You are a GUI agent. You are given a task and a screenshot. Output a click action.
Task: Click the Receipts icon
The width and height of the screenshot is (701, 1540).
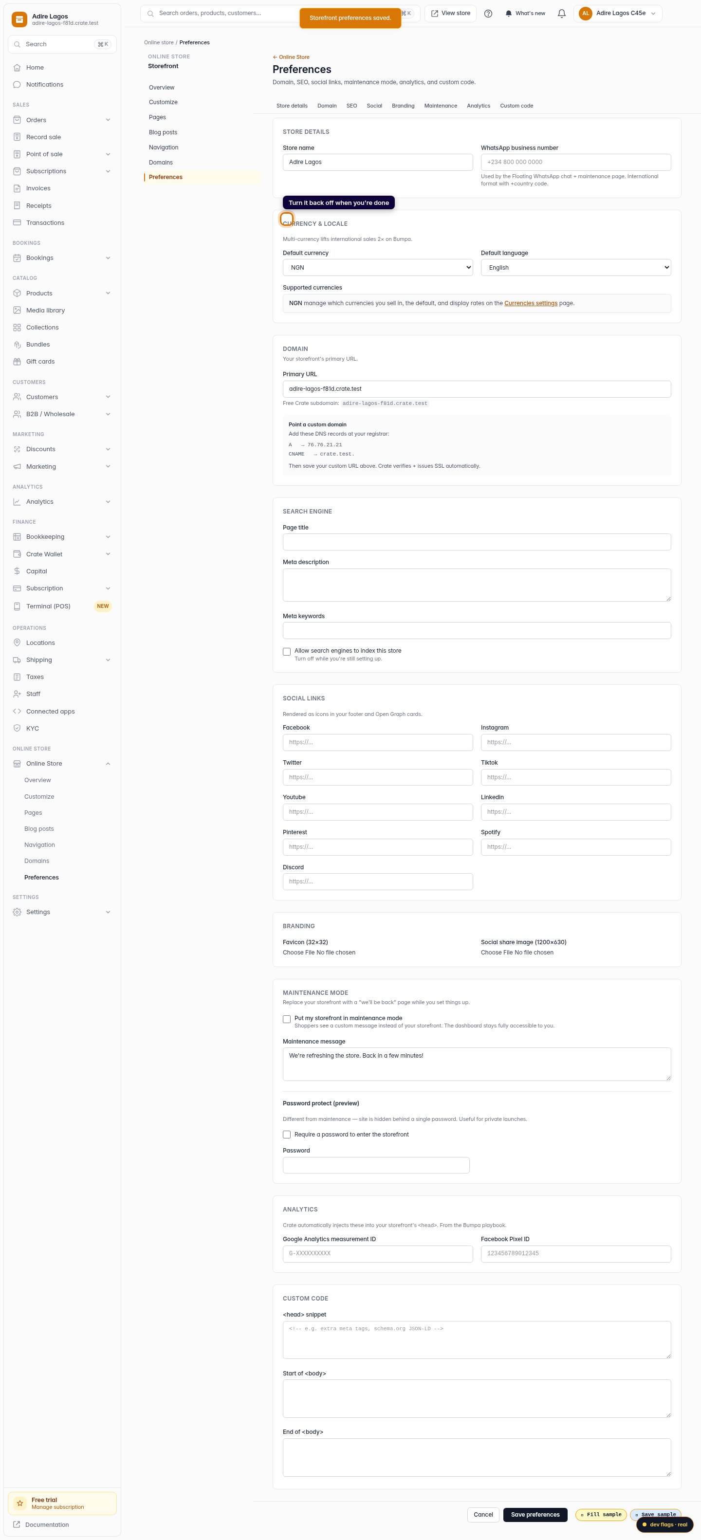[17, 206]
